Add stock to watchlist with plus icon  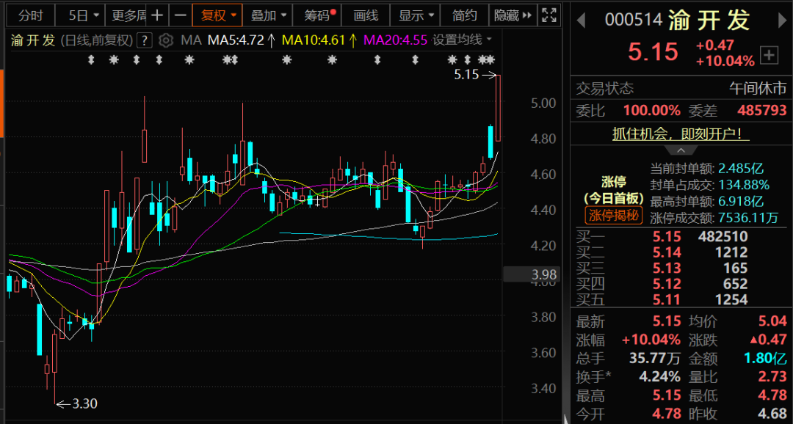pos(770,54)
